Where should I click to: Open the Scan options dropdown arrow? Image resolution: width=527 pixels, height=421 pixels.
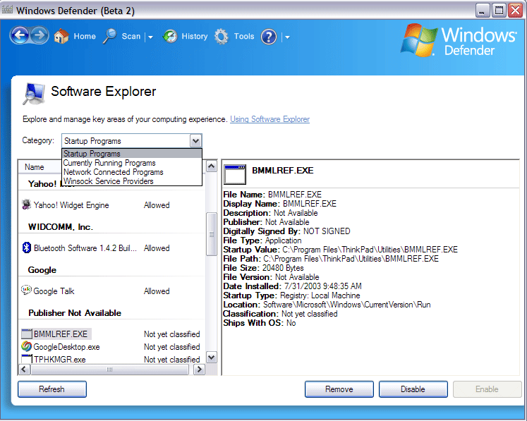tap(150, 37)
